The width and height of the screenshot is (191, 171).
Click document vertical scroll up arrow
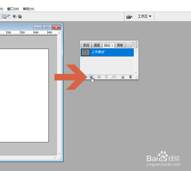click(x=59, y=33)
